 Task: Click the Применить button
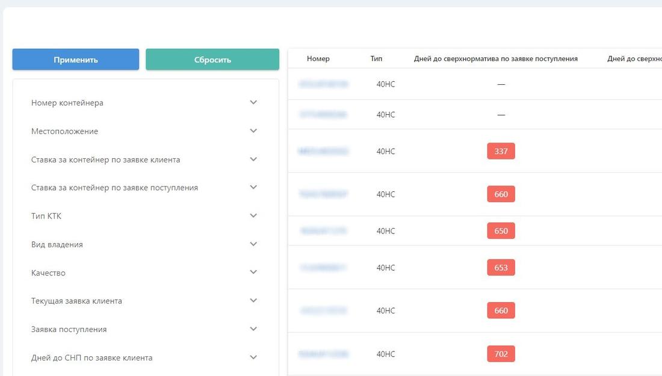click(x=76, y=60)
